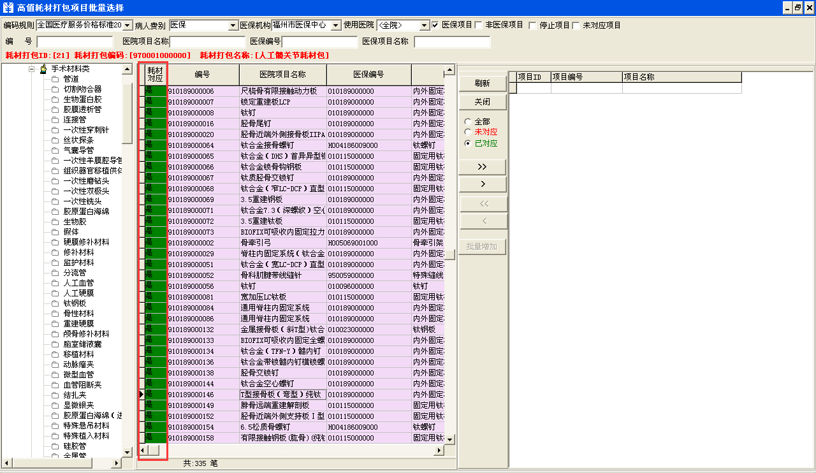Image resolution: width=816 pixels, height=473 pixels.
Task: Click the >> add-all button
Action: click(483, 167)
